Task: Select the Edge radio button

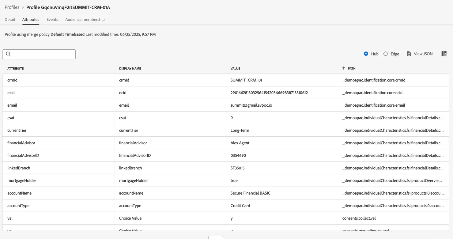Action: click(x=385, y=54)
